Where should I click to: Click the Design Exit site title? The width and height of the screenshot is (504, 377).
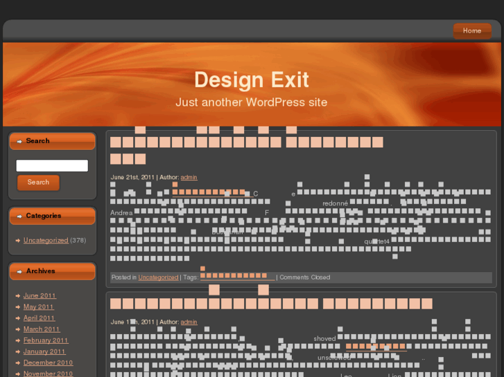point(252,80)
